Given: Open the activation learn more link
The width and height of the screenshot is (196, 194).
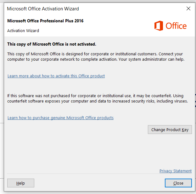Looking at the screenshot, I should pos(56,76).
